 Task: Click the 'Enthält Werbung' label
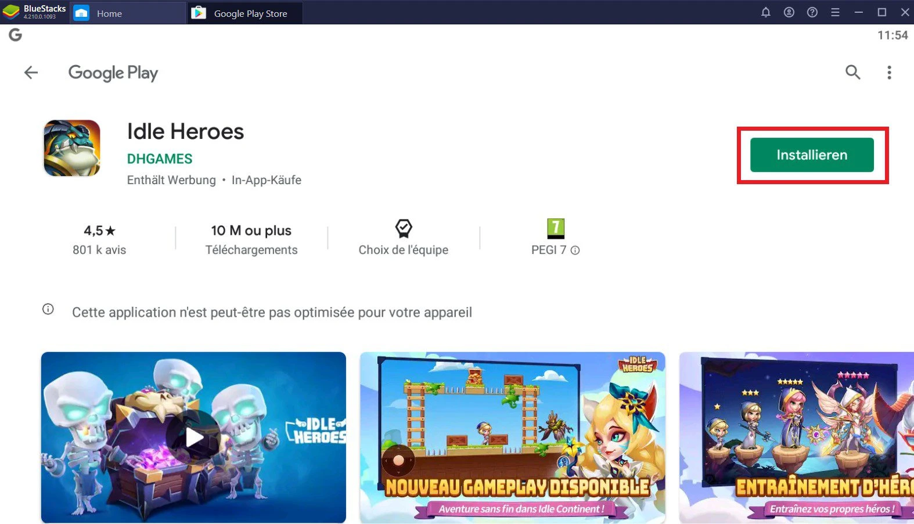coord(171,180)
